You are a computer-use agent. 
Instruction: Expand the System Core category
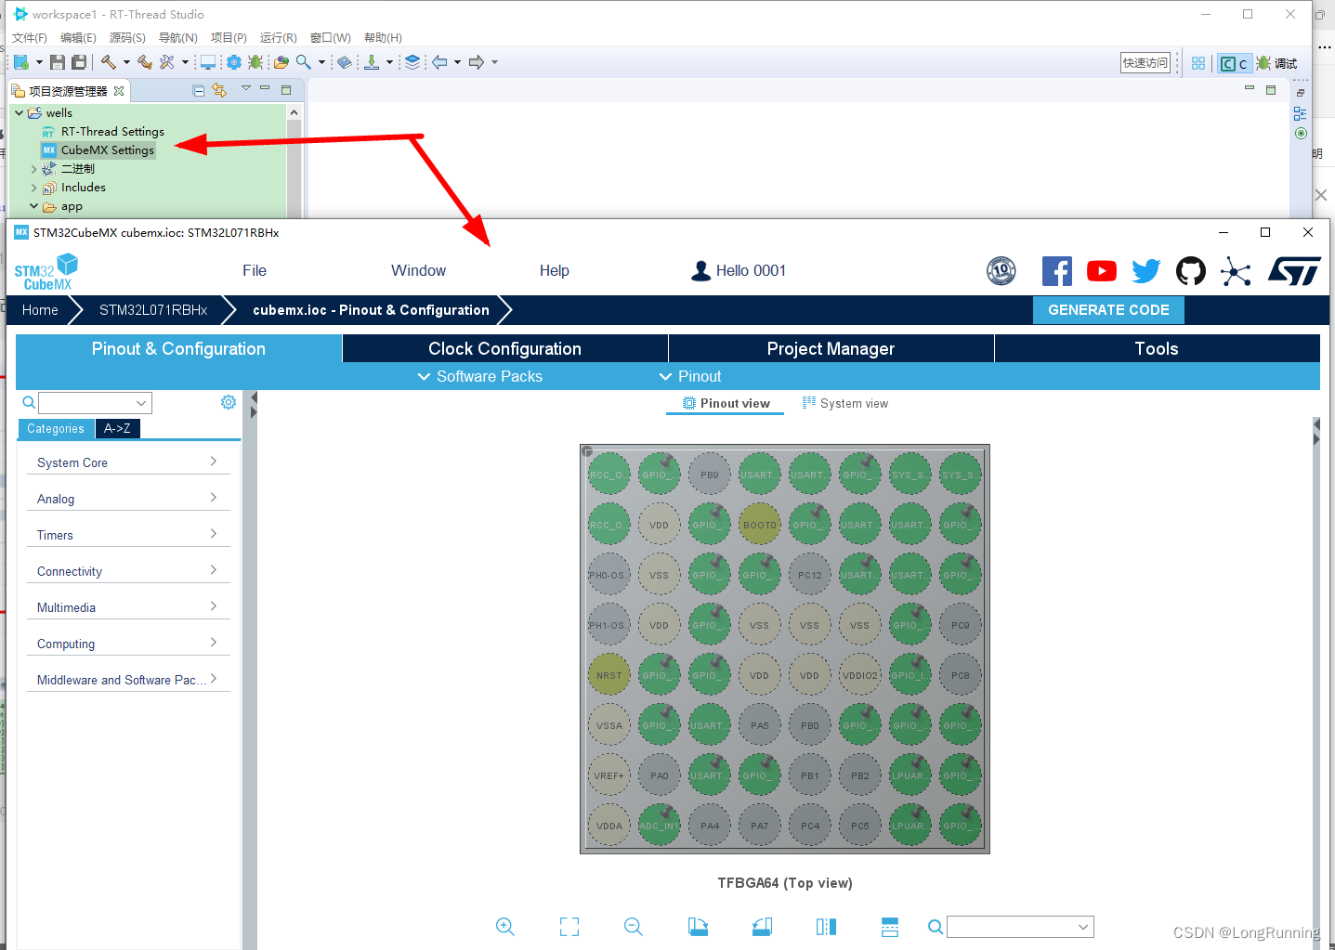tap(128, 462)
